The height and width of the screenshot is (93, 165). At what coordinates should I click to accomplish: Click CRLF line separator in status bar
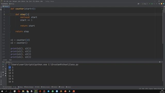coord(143,89)
